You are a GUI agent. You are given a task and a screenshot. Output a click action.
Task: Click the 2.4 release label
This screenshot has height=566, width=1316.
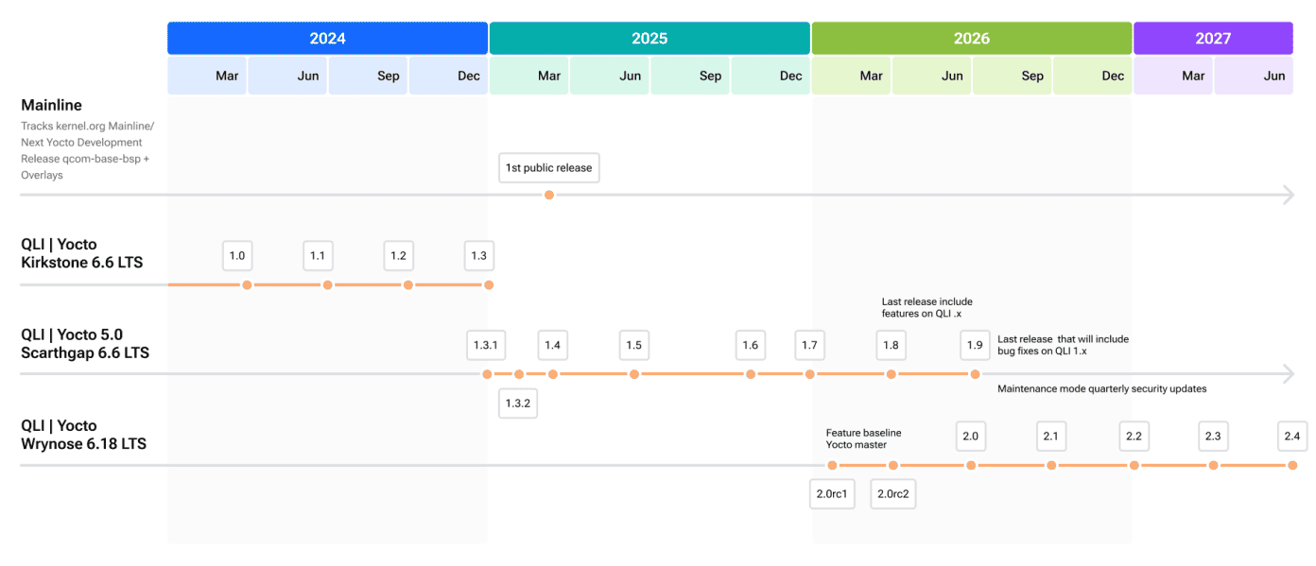(x=1292, y=437)
